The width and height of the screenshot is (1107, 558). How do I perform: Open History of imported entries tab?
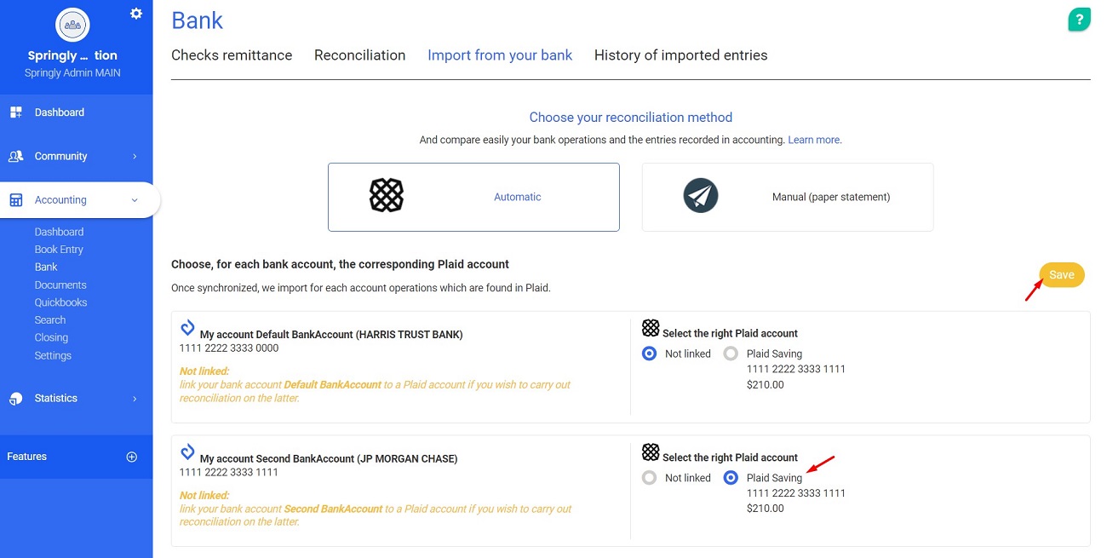(680, 55)
